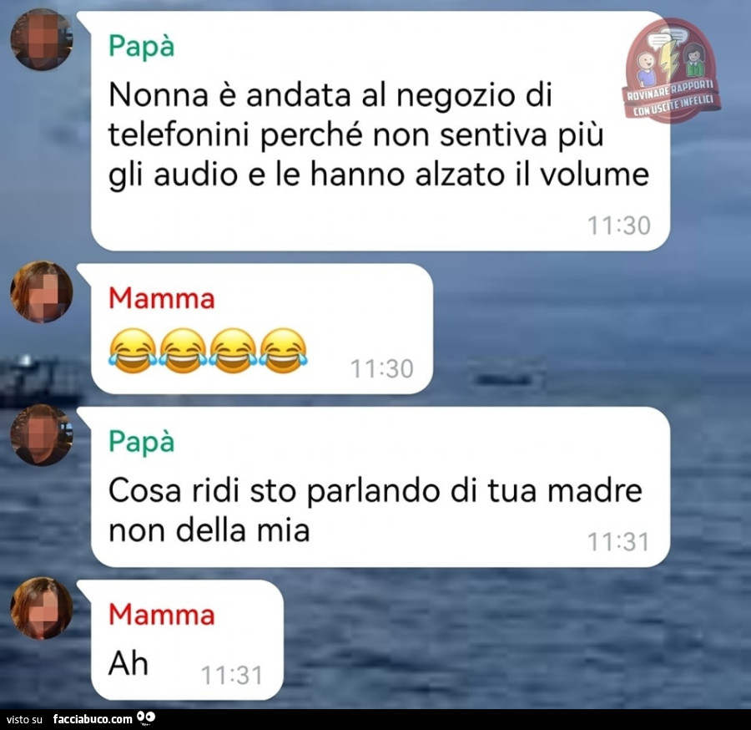Tap the fourth laughing-crying emoji
This screenshot has width=751, height=730.
point(284,350)
